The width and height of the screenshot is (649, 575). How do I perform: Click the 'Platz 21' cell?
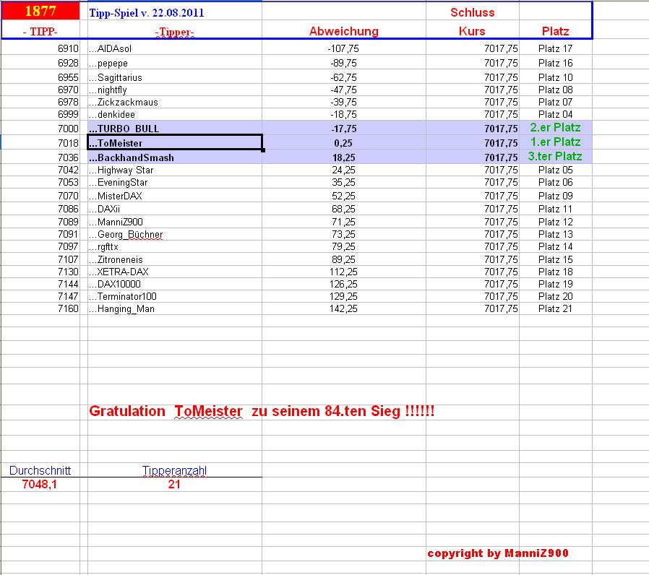(x=556, y=309)
